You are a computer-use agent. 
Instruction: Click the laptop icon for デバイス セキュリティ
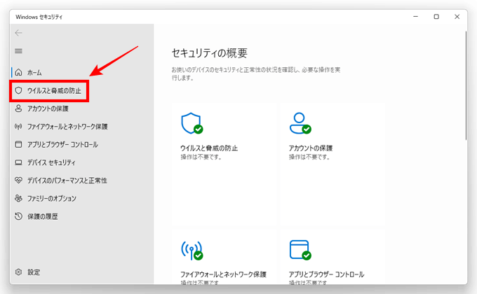coord(18,162)
